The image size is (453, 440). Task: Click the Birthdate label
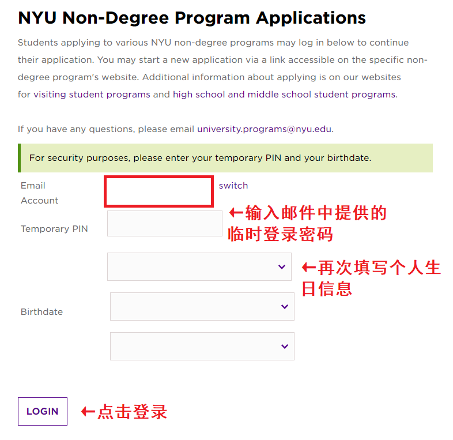point(41,312)
